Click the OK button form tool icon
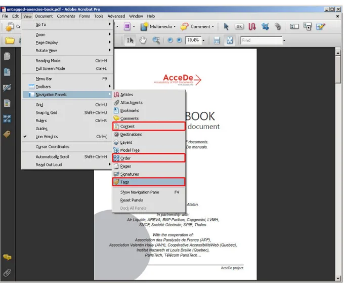This screenshot has height=284, width=344. 239,27
